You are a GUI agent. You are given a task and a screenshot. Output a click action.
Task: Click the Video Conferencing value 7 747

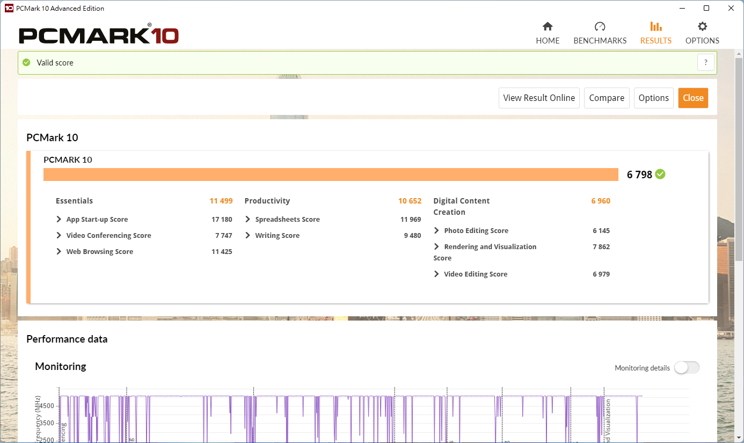click(x=224, y=235)
